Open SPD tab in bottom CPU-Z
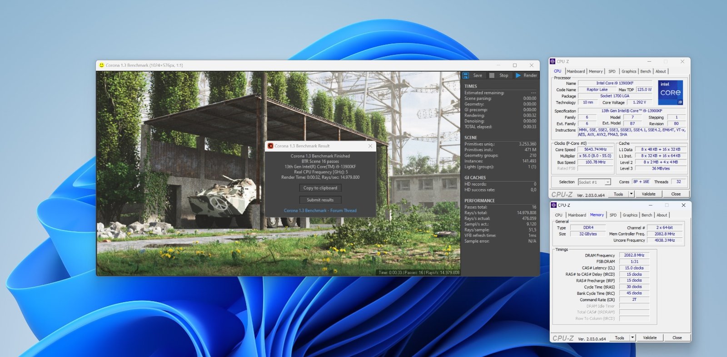This screenshot has height=357, width=727. 613,215
